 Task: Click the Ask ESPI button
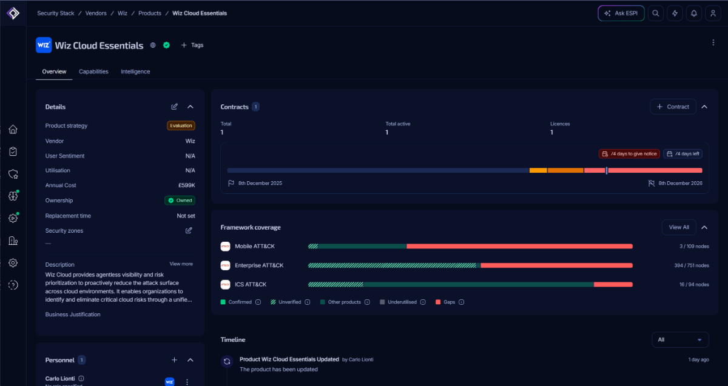click(621, 13)
